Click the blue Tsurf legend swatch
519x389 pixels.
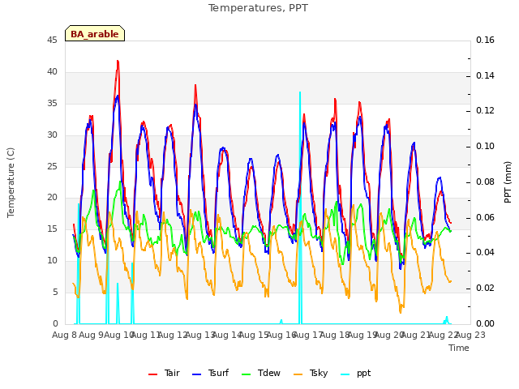coord(196,374)
